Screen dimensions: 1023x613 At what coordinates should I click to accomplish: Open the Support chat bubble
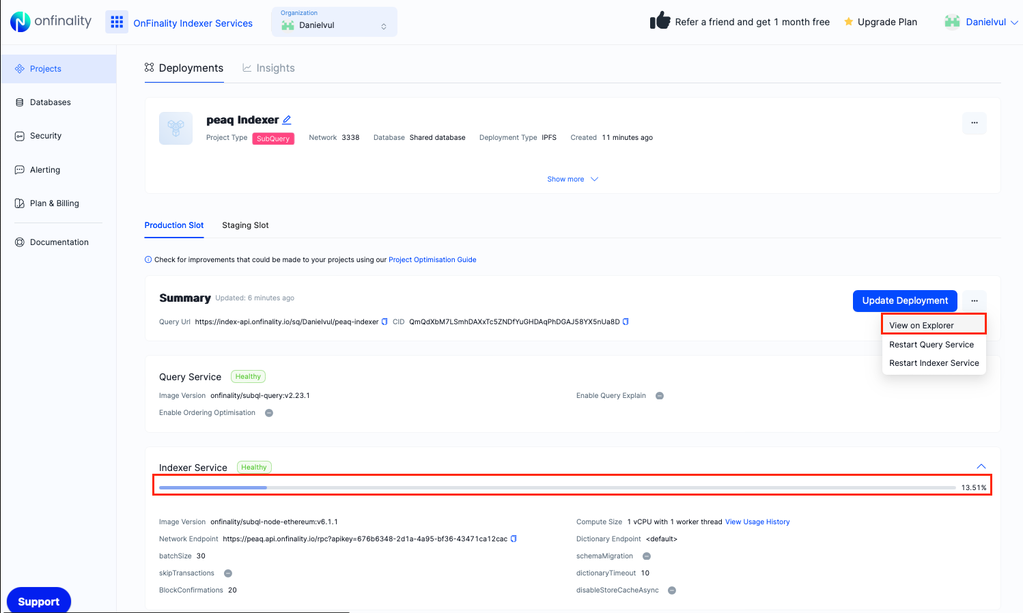[x=38, y=601]
